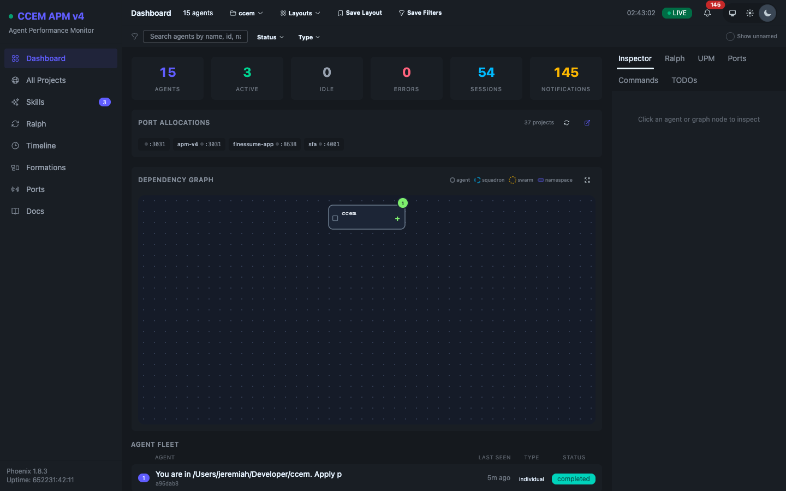Viewport: 786px width, 491px height.
Task: Switch to the Ports tab in right panel
Action: [x=737, y=58]
